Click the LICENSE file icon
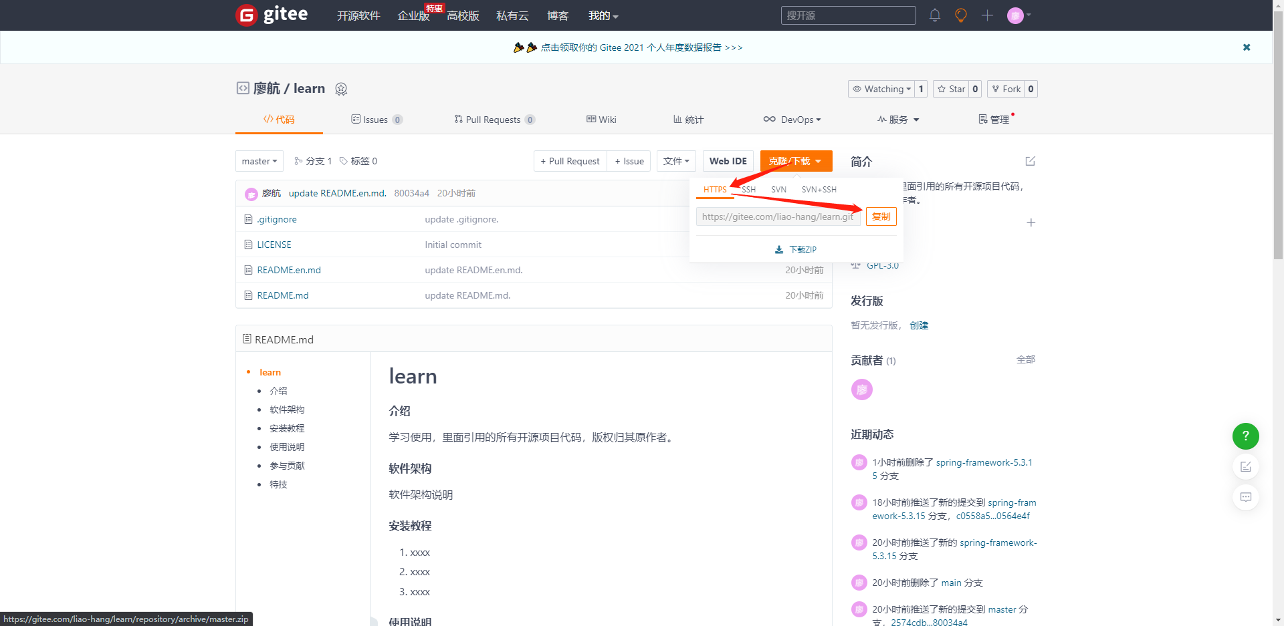Viewport: 1284px width, 626px height. coord(248,245)
